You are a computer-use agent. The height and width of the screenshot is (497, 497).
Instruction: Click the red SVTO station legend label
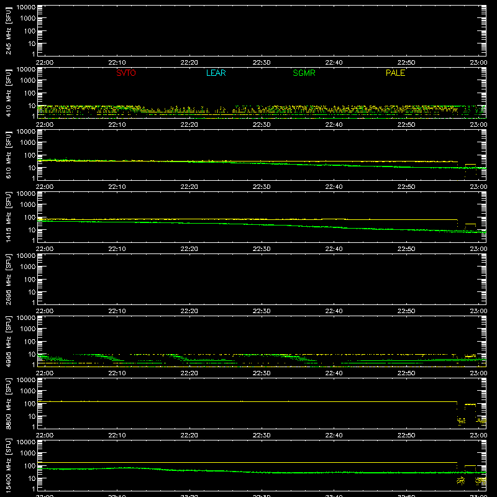coord(126,73)
